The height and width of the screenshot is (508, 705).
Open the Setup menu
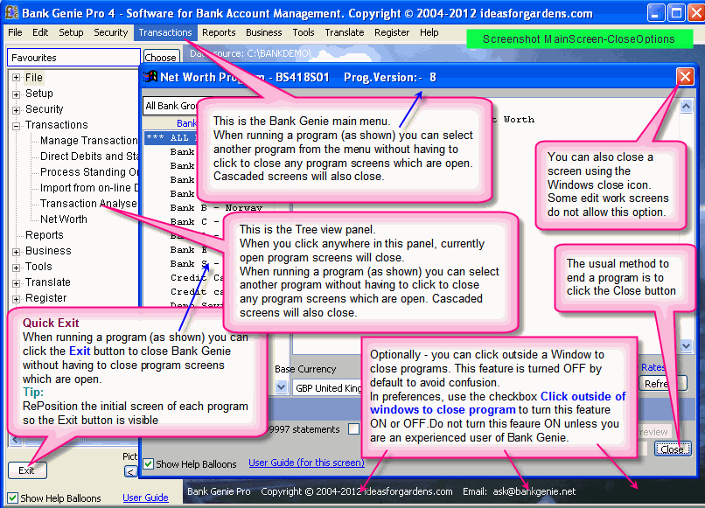pos(71,32)
